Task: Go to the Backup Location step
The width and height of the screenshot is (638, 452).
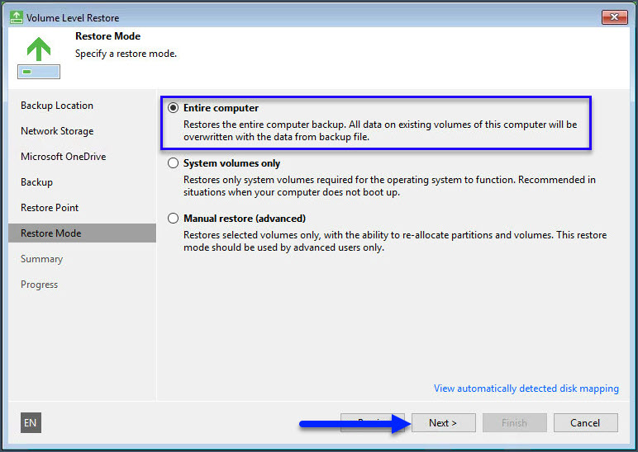Action: 57,106
